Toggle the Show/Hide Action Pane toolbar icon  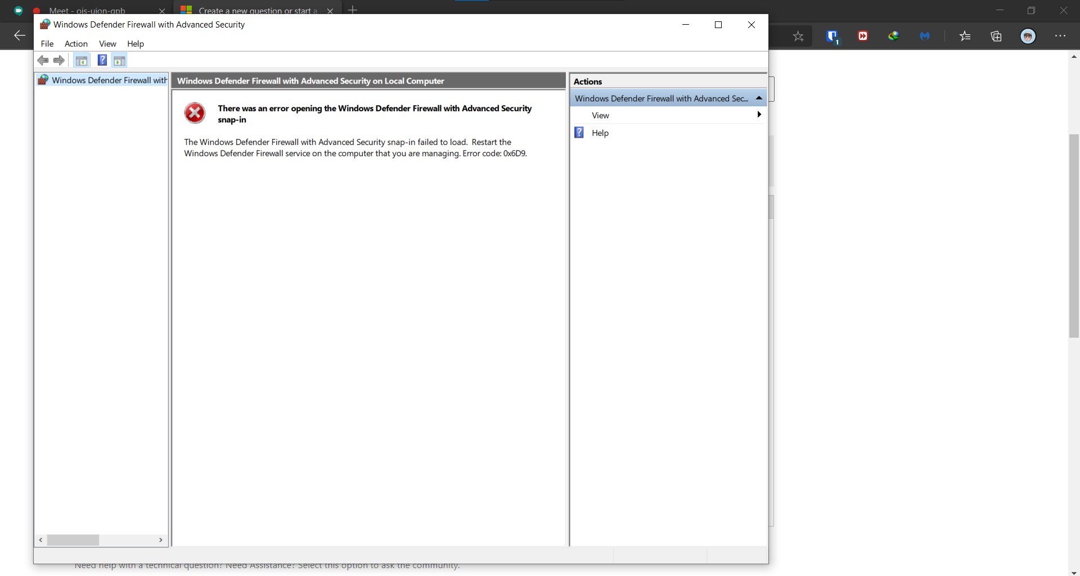119,61
